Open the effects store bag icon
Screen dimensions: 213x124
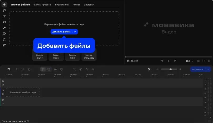[x=4, y=39]
